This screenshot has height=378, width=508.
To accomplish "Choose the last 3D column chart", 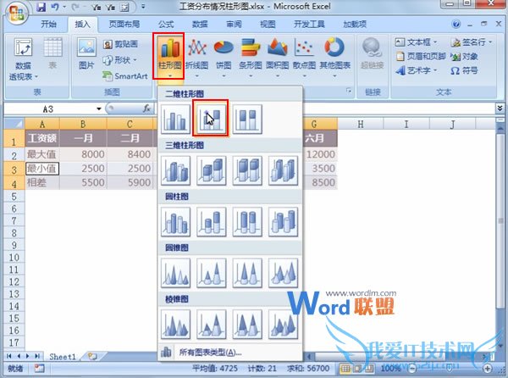I will pos(283,170).
